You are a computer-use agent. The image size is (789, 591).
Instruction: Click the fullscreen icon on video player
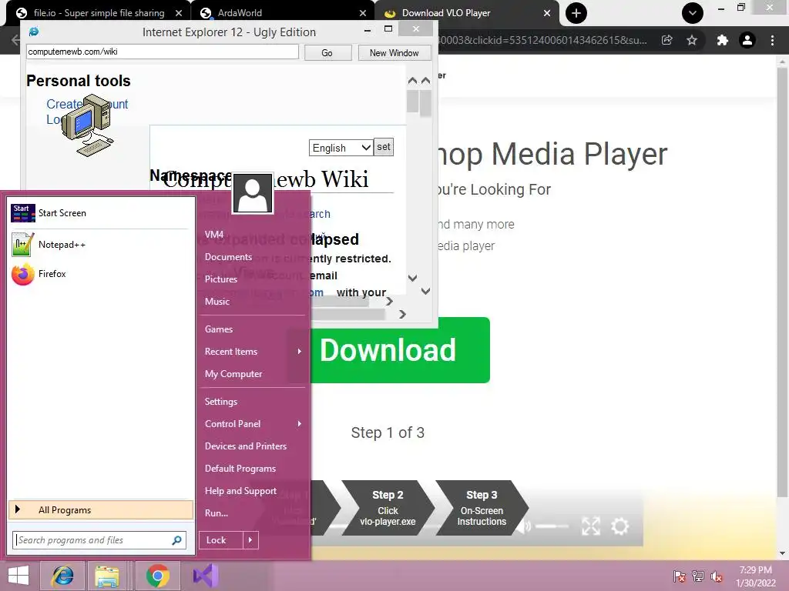coord(591,526)
